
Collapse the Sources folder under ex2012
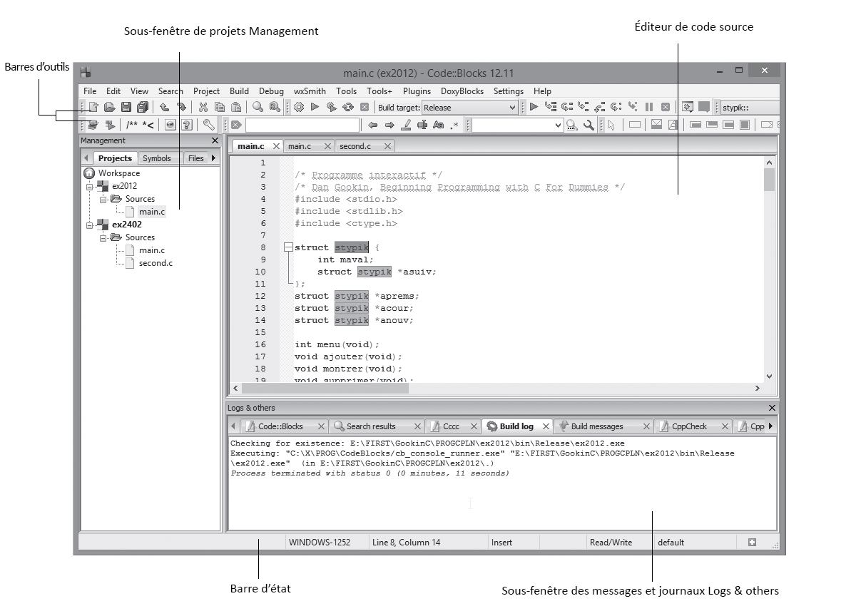tap(103, 199)
